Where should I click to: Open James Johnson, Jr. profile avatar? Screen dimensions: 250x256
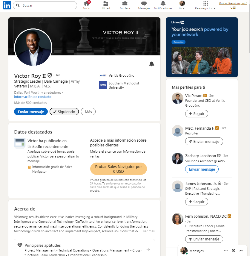[177, 186]
